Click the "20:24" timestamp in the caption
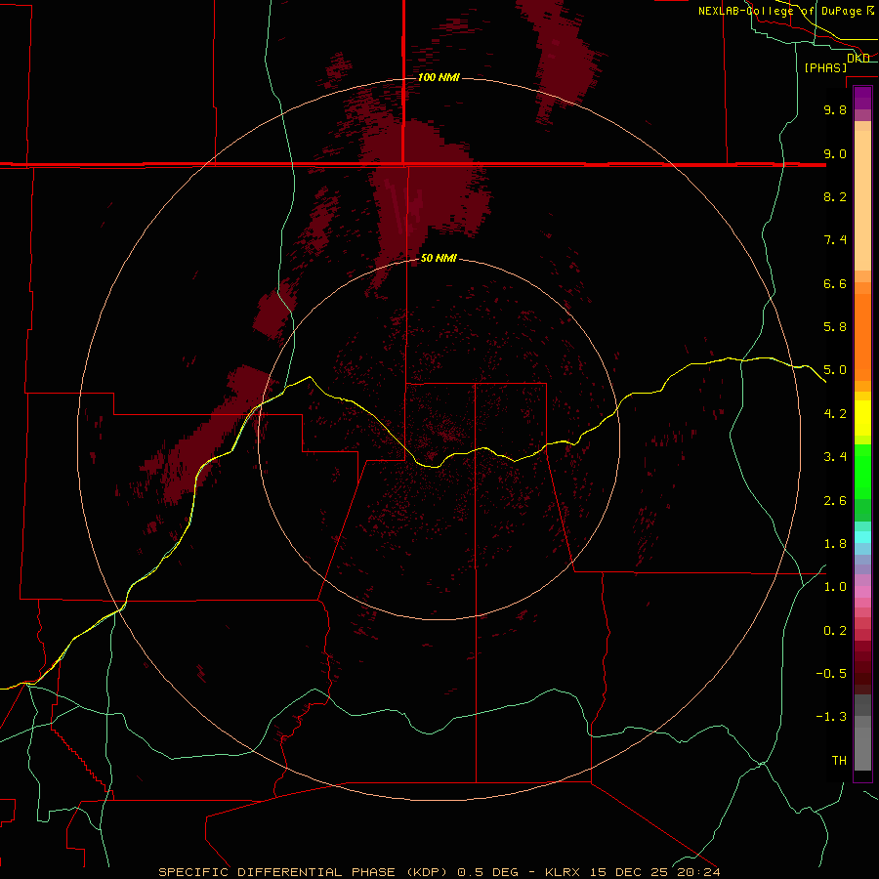 pyautogui.click(x=698, y=872)
